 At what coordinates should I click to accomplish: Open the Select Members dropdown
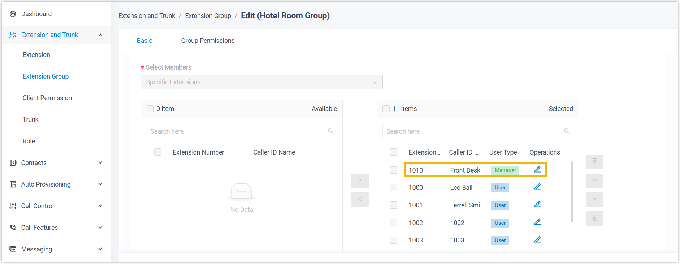point(261,82)
